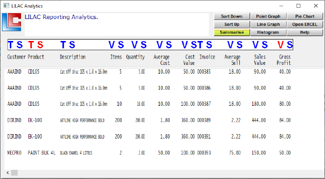Image resolution: width=325 pixels, height=179 pixels.
Task: Toggle the T letter above the Invoice column
Action: point(200,45)
